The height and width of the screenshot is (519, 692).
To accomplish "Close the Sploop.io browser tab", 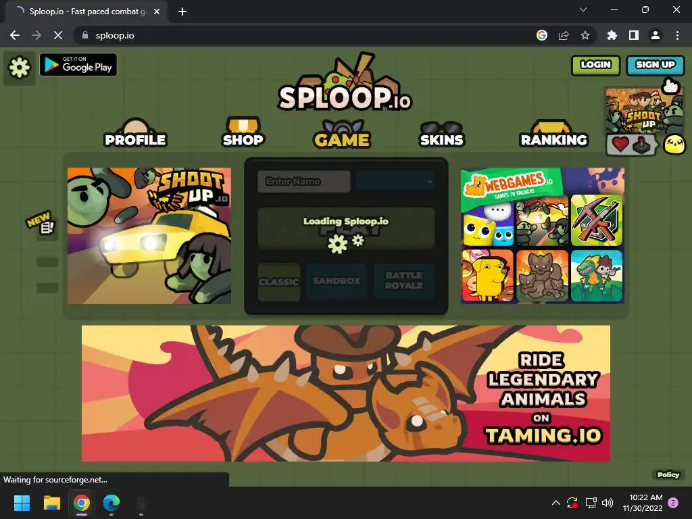I will tap(157, 11).
